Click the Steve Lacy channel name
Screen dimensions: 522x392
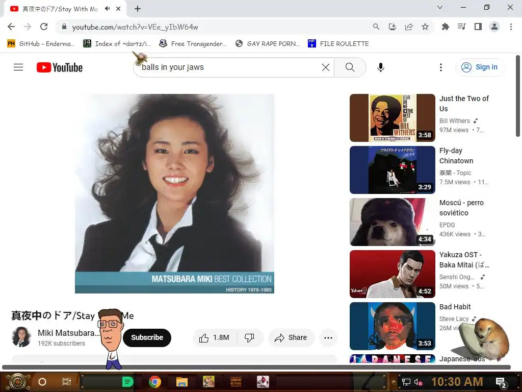tap(454, 319)
